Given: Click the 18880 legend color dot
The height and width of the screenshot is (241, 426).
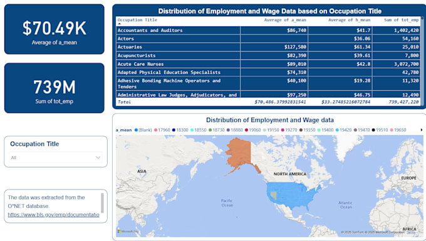Looking at the screenshot, I should click(228, 130).
